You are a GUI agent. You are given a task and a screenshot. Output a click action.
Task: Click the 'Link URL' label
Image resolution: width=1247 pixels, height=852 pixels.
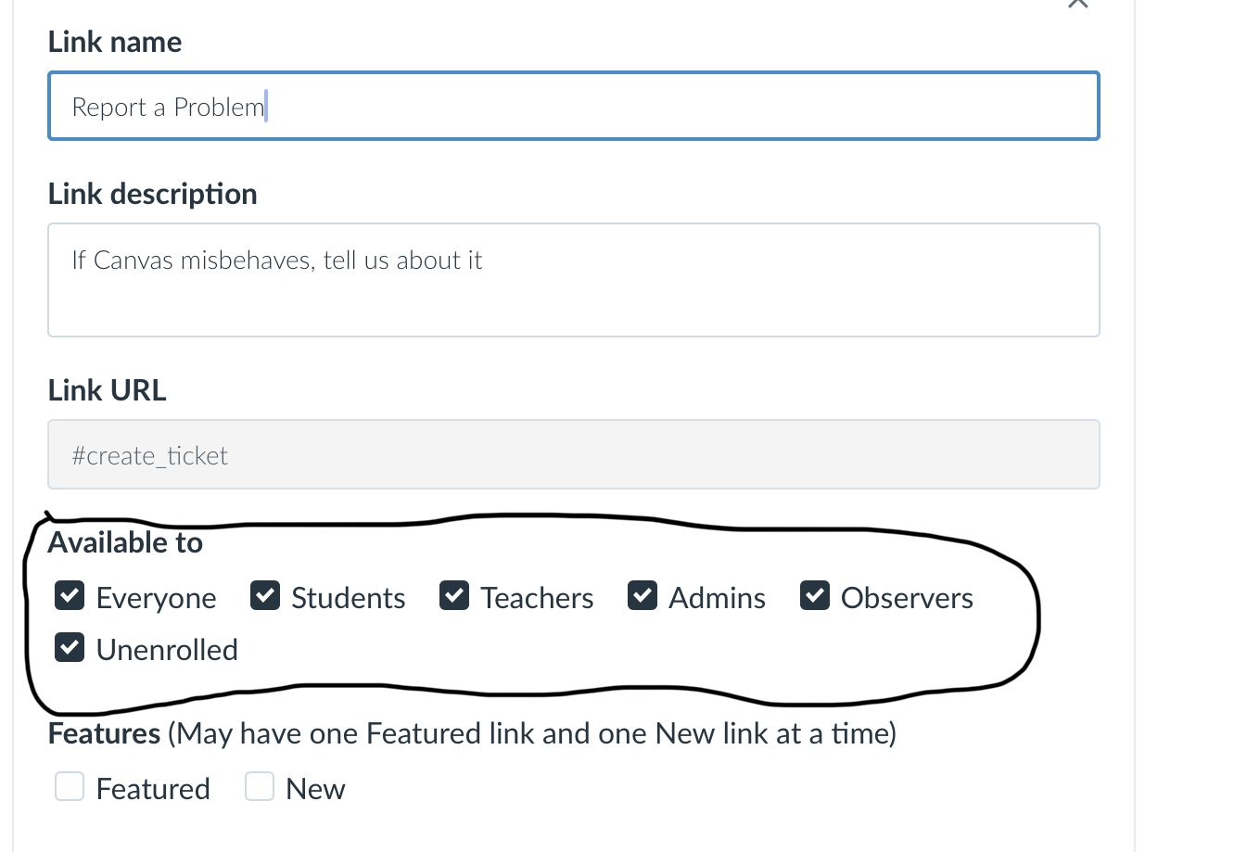tap(107, 390)
